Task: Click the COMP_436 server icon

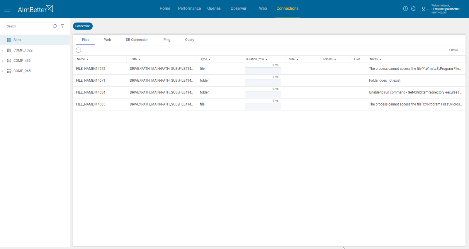Action: pos(9,61)
